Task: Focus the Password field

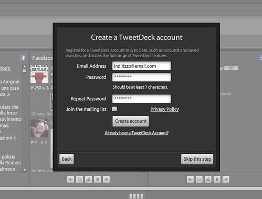Action: [x=141, y=77]
